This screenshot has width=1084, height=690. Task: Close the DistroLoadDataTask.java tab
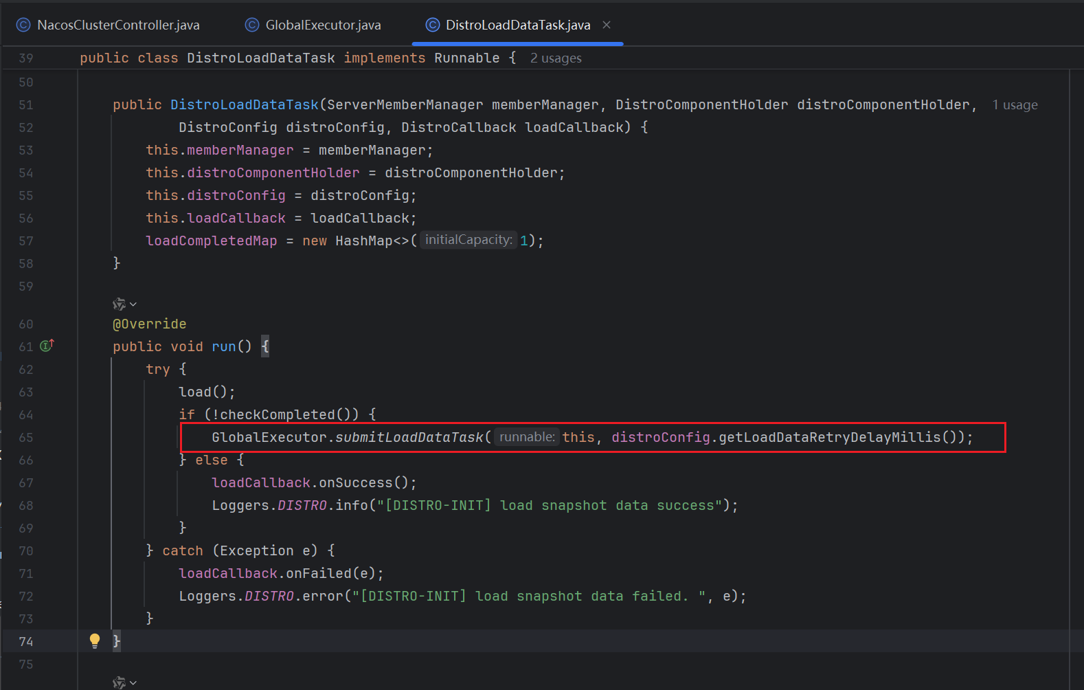pos(607,25)
